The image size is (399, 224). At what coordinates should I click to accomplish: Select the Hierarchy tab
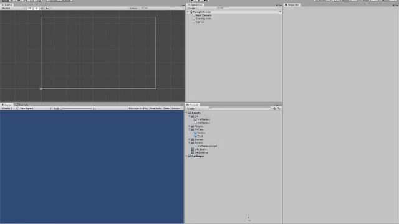pos(195,5)
